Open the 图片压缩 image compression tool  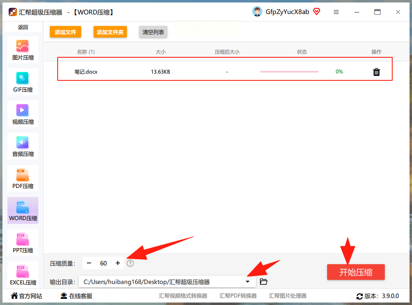pos(23,50)
